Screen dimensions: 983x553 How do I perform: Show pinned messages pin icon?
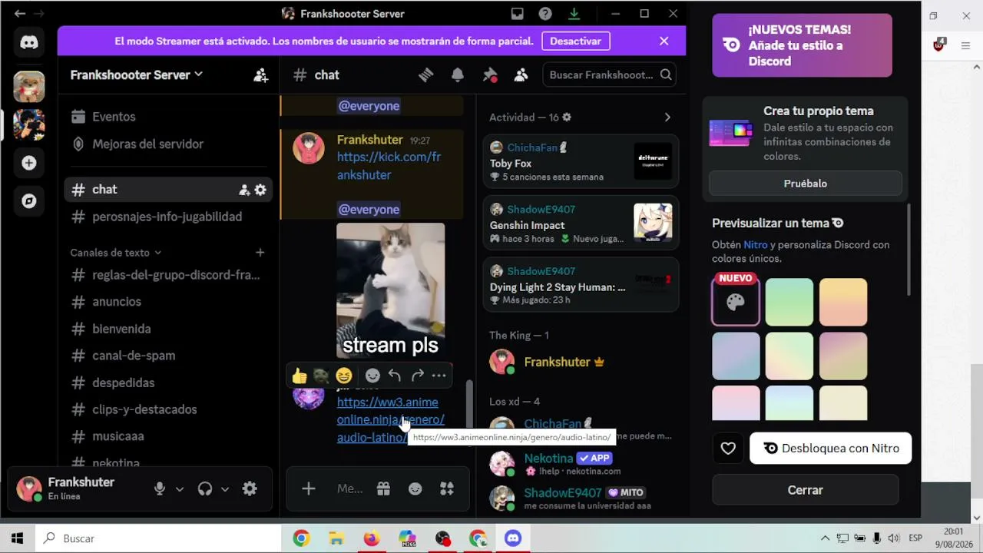(489, 75)
